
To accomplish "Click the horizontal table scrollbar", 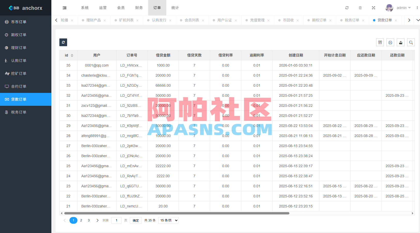I will point(177,213).
